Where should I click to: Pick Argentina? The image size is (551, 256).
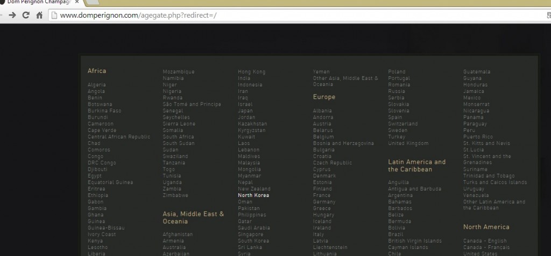point(400,195)
